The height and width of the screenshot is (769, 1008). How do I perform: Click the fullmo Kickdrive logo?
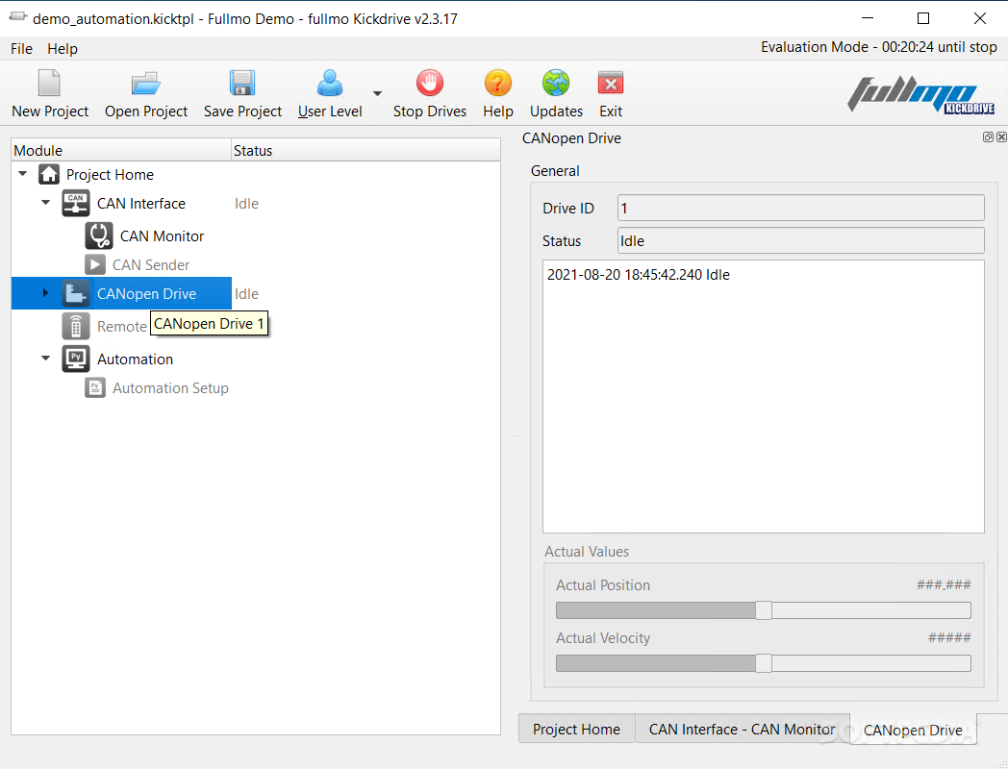tap(921, 94)
